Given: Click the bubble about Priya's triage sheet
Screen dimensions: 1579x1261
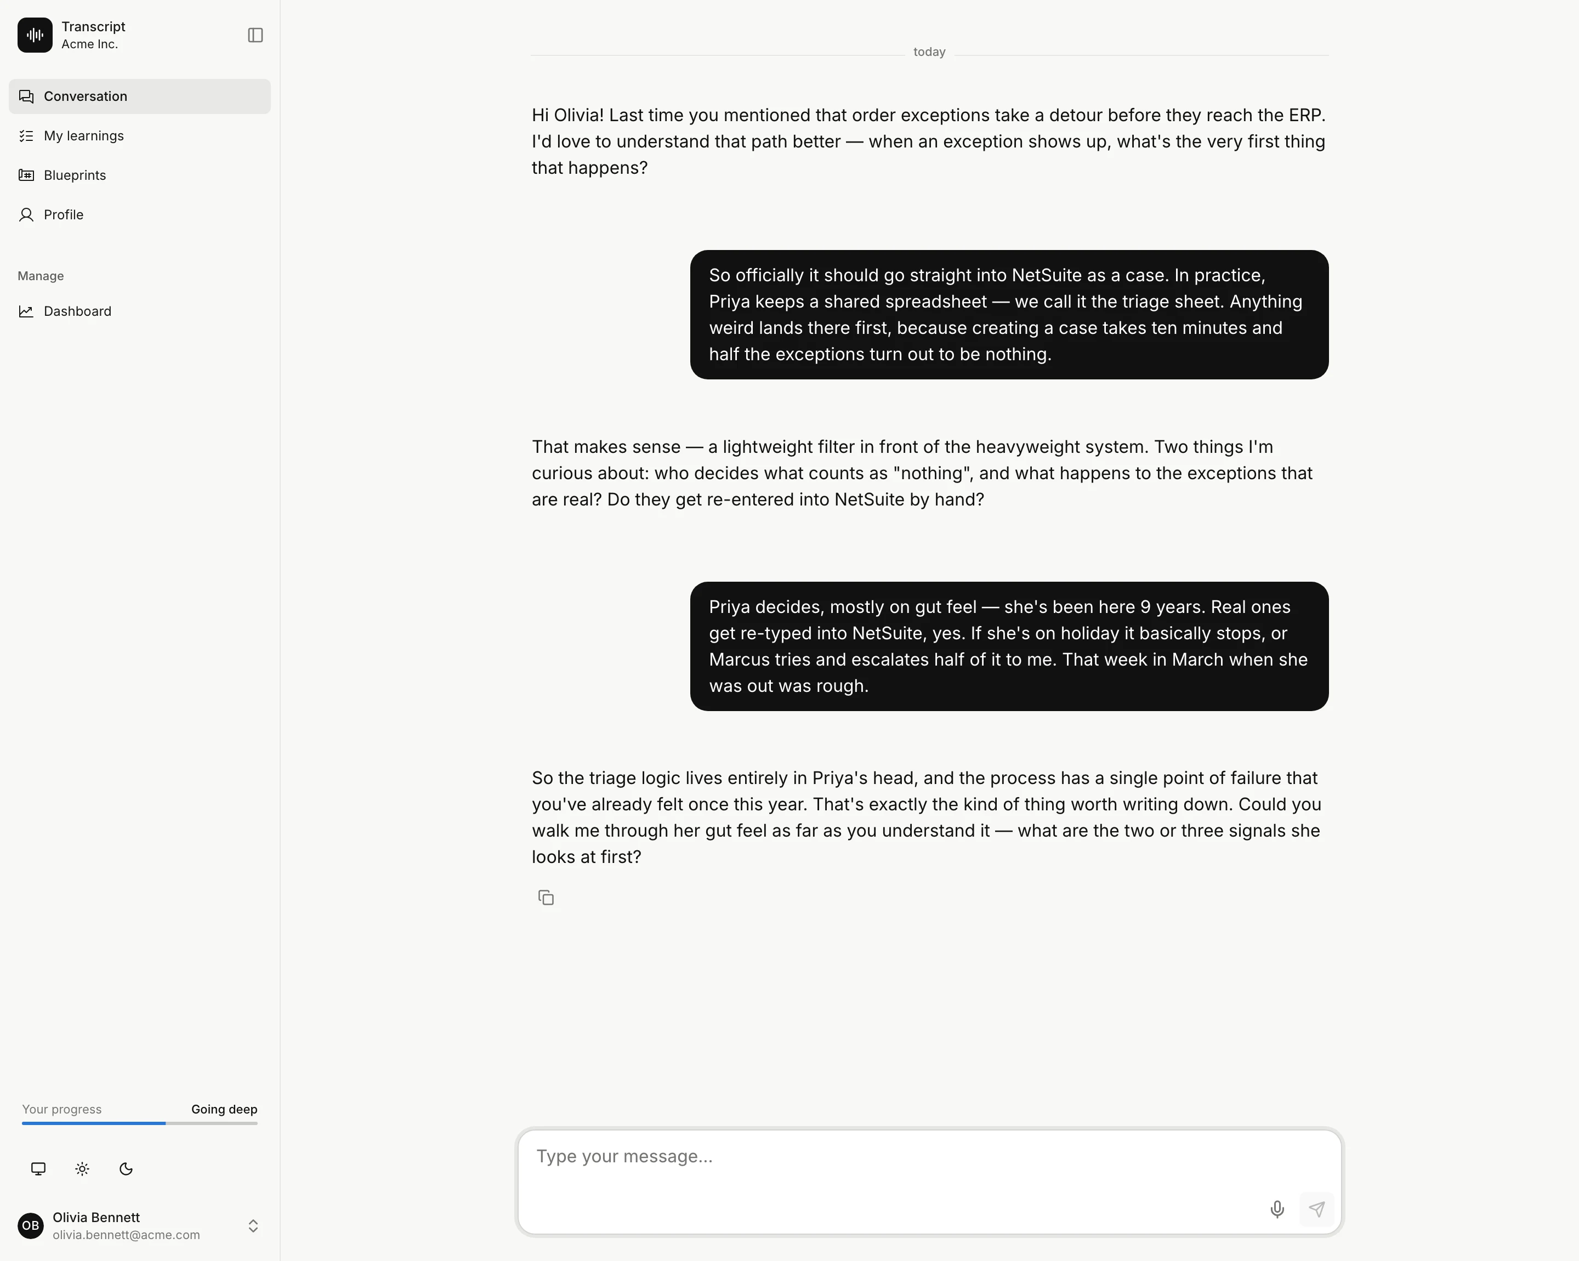Looking at the screenshot, I should coord(1008,315).
